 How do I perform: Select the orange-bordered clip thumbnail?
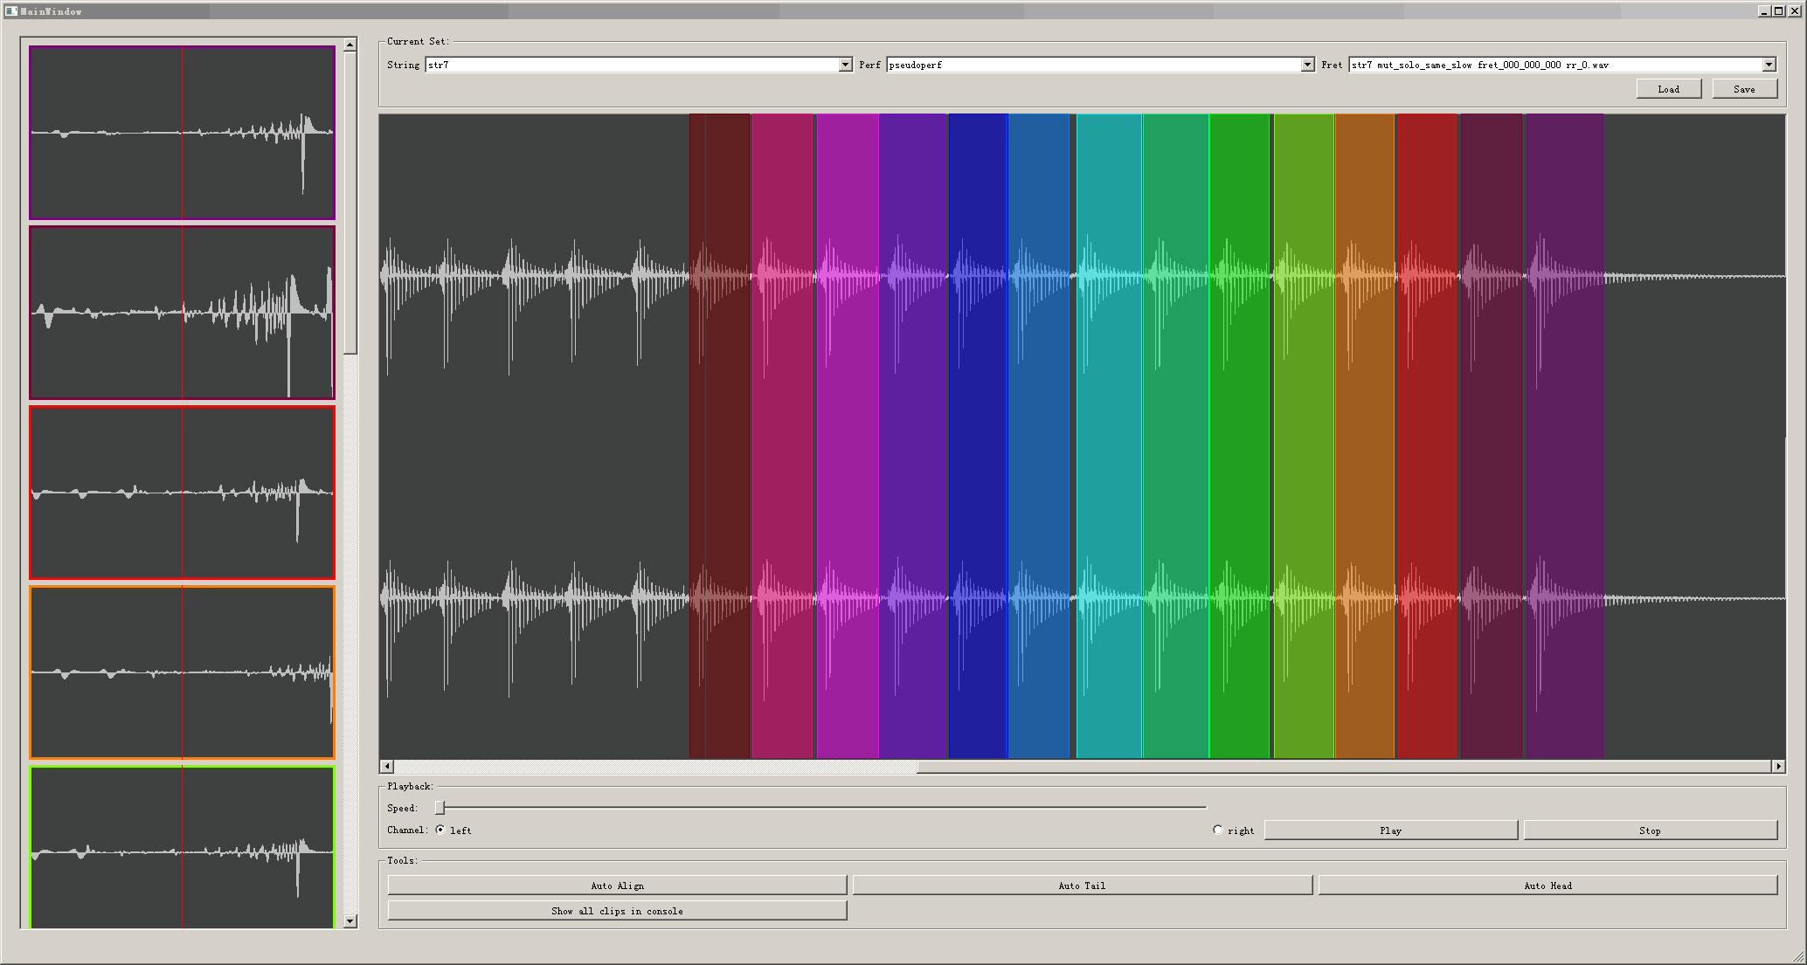(182, 672)
